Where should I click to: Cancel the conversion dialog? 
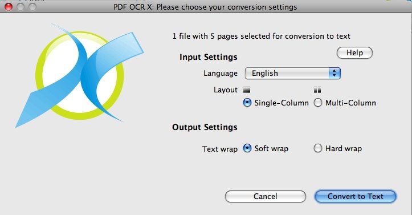pos(266,196)
